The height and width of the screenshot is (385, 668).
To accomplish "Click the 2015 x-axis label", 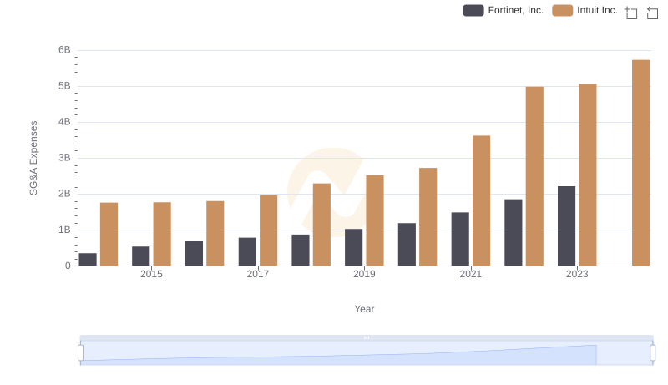I will pyautogui.click(x=151, y=274).
